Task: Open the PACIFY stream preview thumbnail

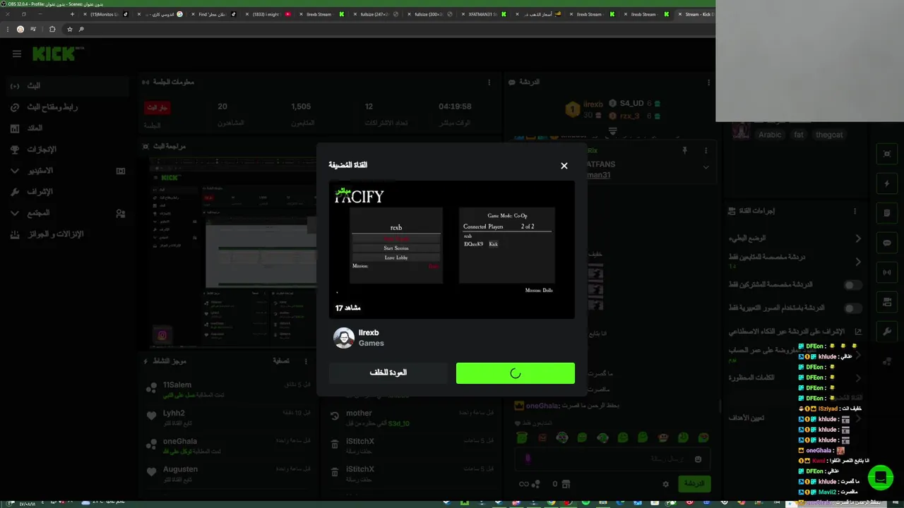Action: (x=452, y=250)
